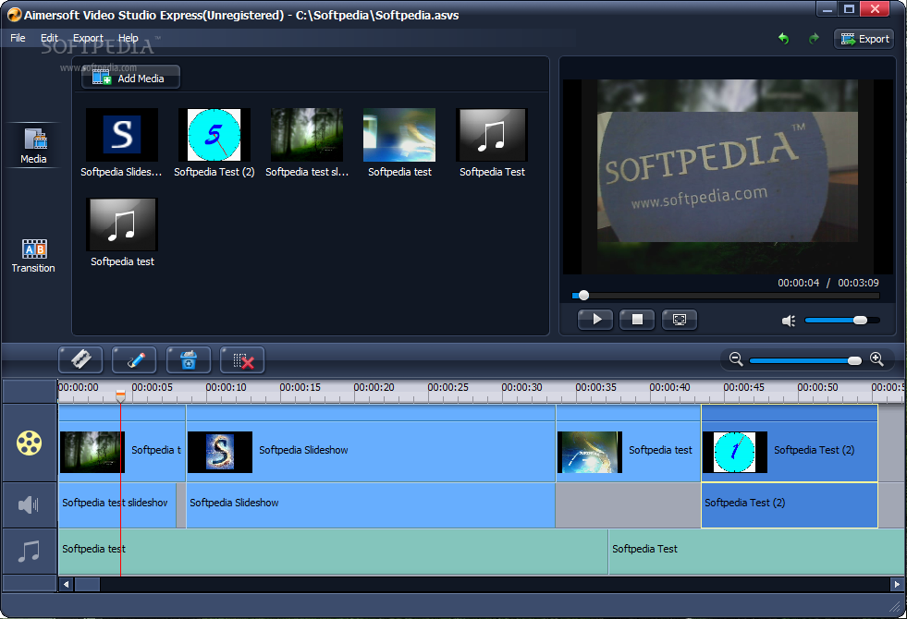Select the Softpedia Slides... media thumbnail
Image resolution: width=907 pixels, height=619 pixels.
pyautogui.click(x=121, y=142)
